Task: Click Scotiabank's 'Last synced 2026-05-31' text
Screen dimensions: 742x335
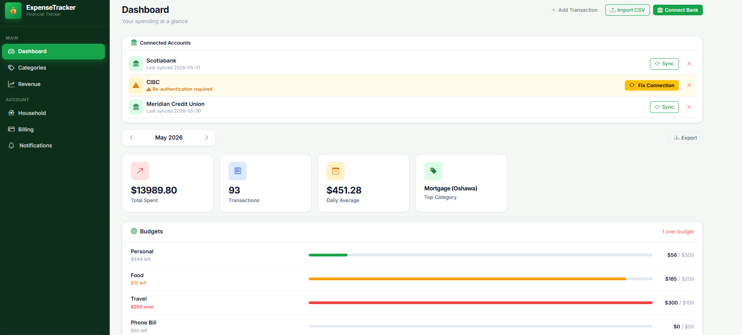Action: click(x=173, y=68)
